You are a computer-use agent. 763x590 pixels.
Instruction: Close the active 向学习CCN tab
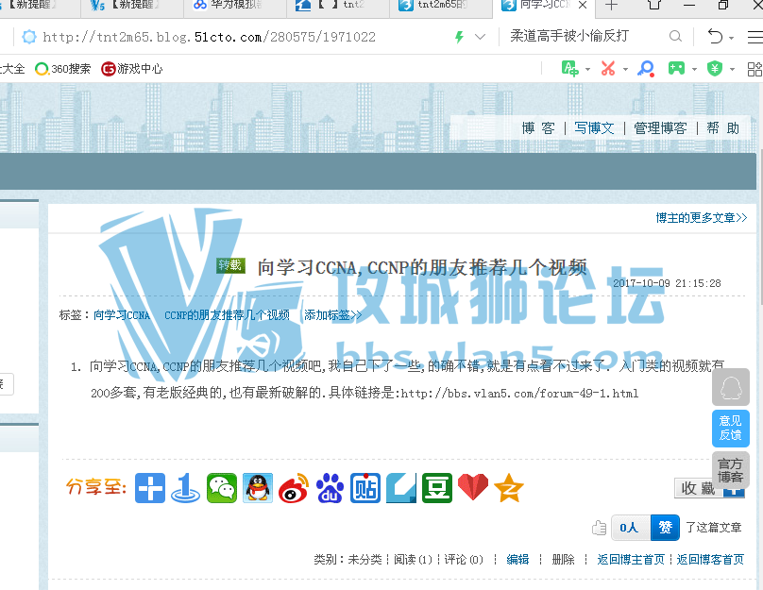point(583,6)
